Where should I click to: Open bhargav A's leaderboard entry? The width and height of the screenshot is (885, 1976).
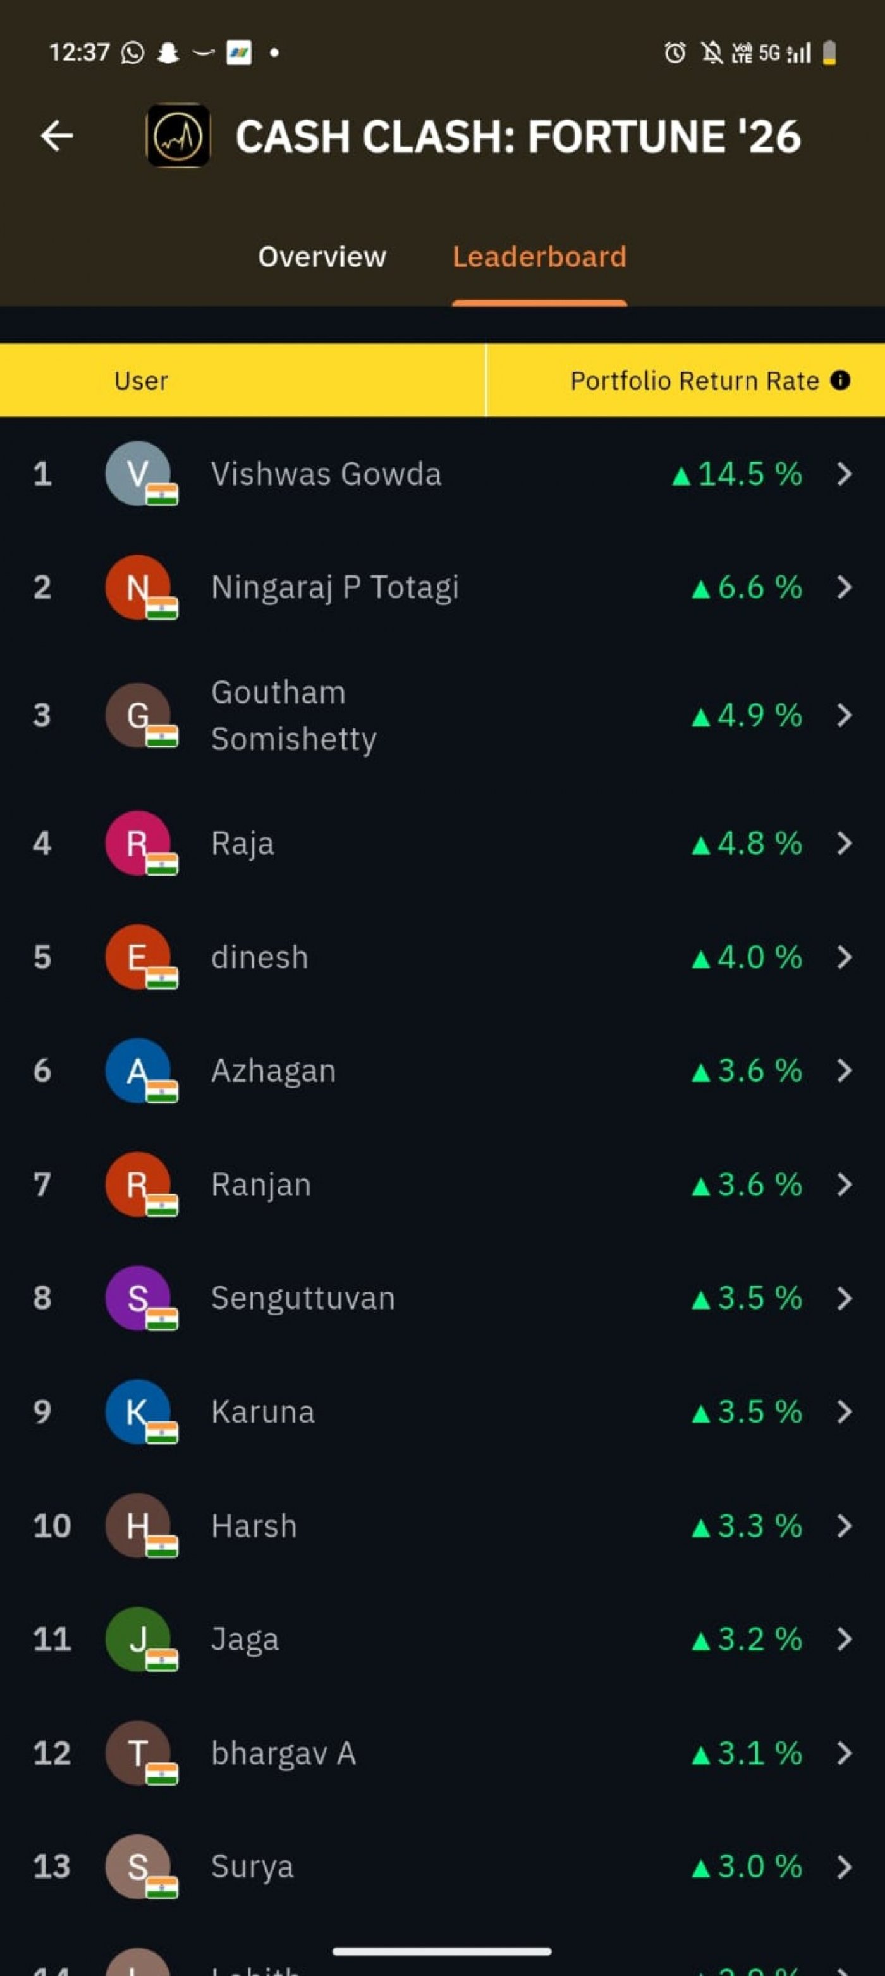pyautogui.click(x=283, y=1753)
